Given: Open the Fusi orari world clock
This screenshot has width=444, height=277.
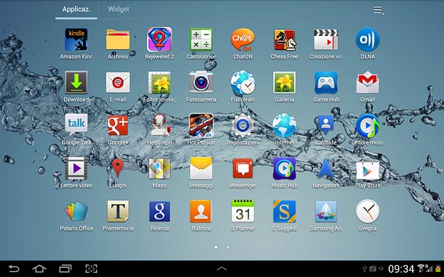Looking at the screenshot, I should (x=243, y=87).
